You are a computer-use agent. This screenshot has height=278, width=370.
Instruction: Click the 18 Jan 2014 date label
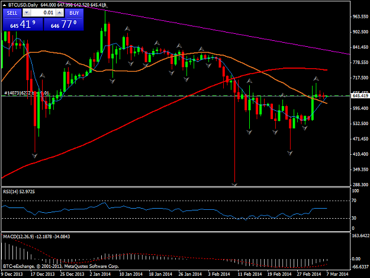click(x=160, y=274)
